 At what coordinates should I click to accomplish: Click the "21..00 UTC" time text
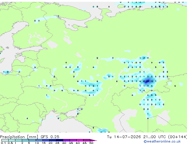coord(155,137)
